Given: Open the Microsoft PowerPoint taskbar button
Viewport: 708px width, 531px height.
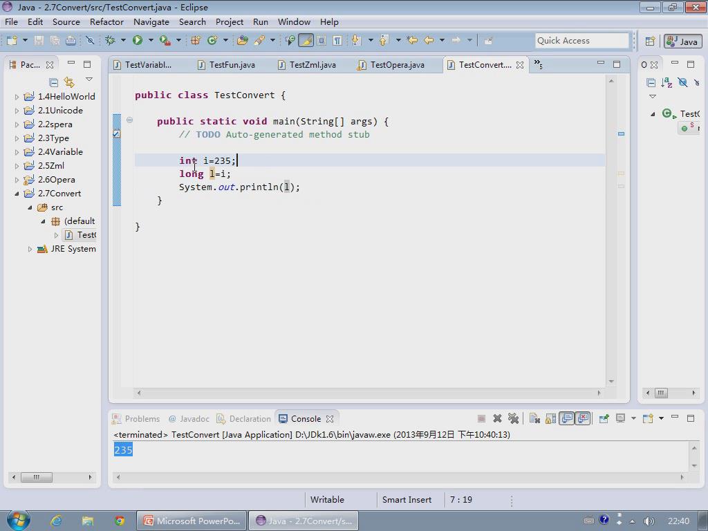Looking at the screenshot, I should [x=192, y=521].
